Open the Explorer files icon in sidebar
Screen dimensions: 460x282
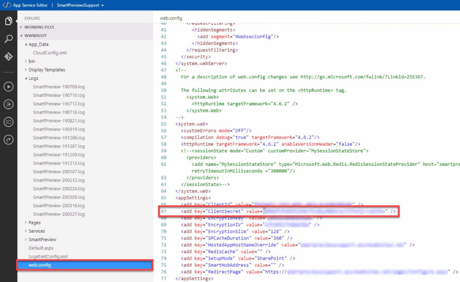coord(9,22)
